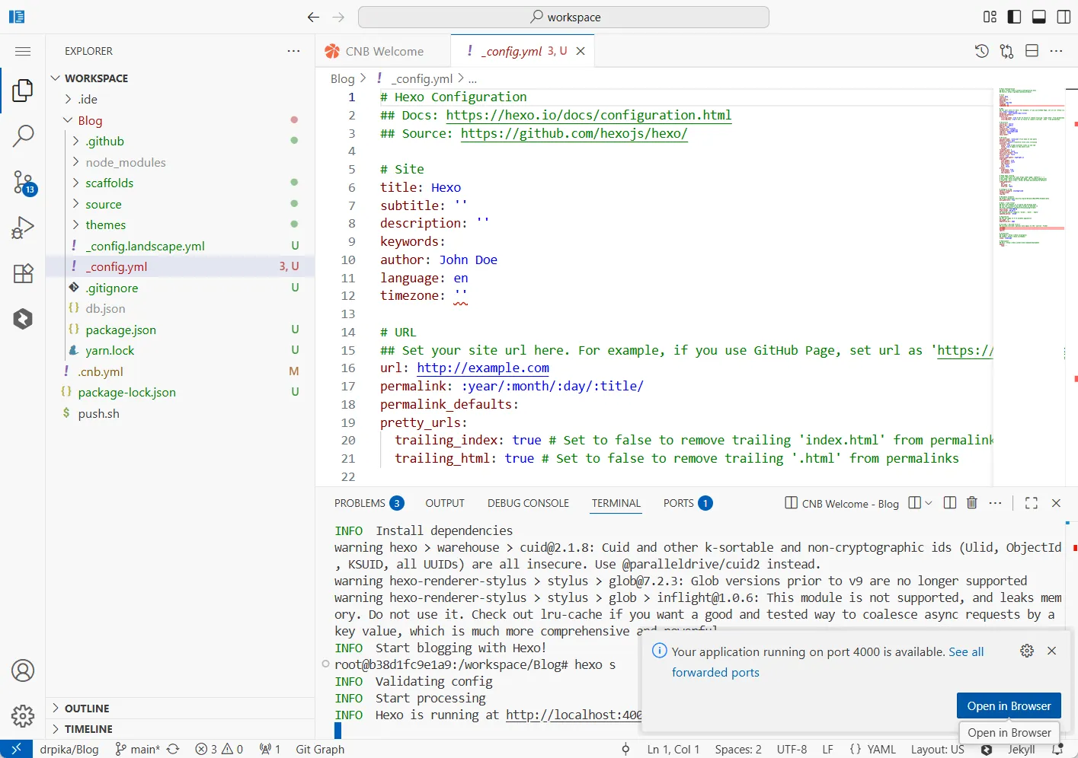Viewport: 1078px width, 758px height.
Task: Open the terminal launch profile dropdown arrow
Action: tap(928, 503)
